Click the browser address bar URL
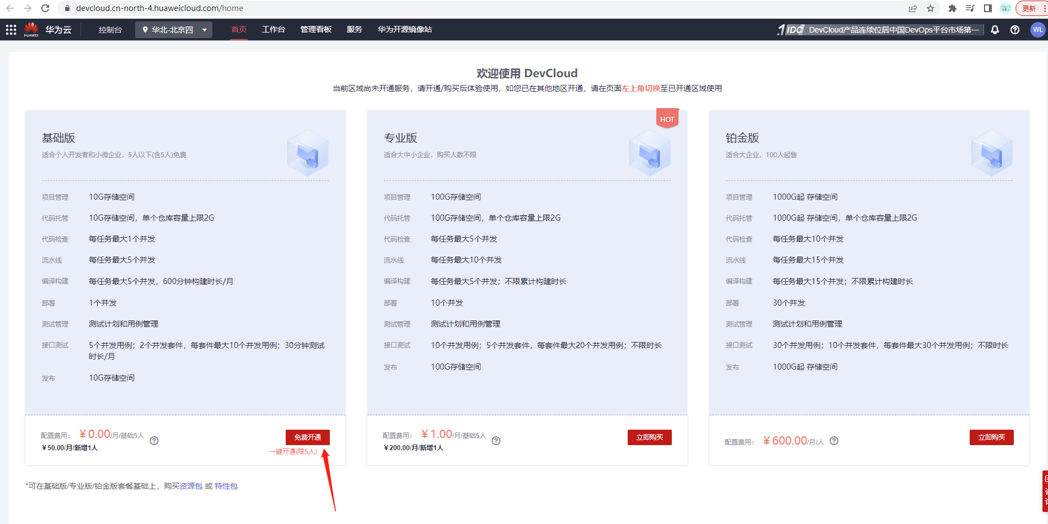 click(x=159, y=8)
